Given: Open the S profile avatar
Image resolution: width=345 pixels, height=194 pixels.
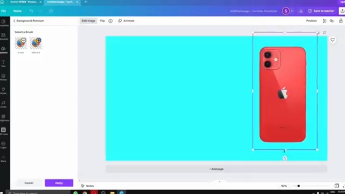Looking at the screenshot, I should [286, 11].
